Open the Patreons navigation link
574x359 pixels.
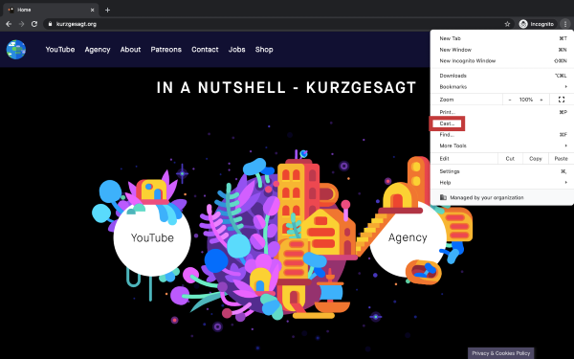166,50
